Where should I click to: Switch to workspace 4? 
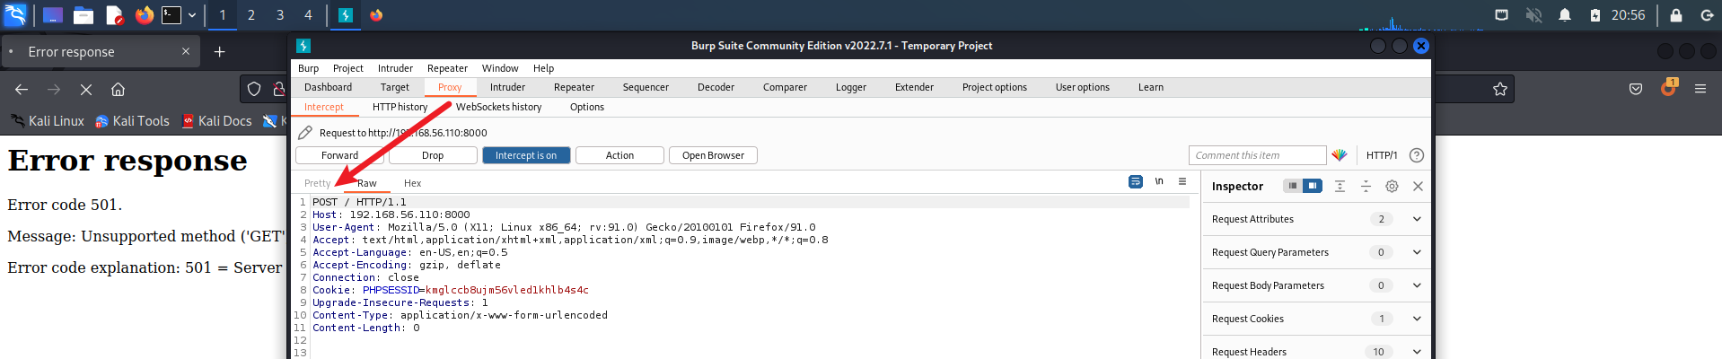click(x=308, y=15)
